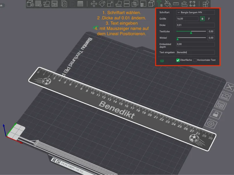The image size is (234, 175).
Task: Select the Support painting tool
Action: coord(143,4)
